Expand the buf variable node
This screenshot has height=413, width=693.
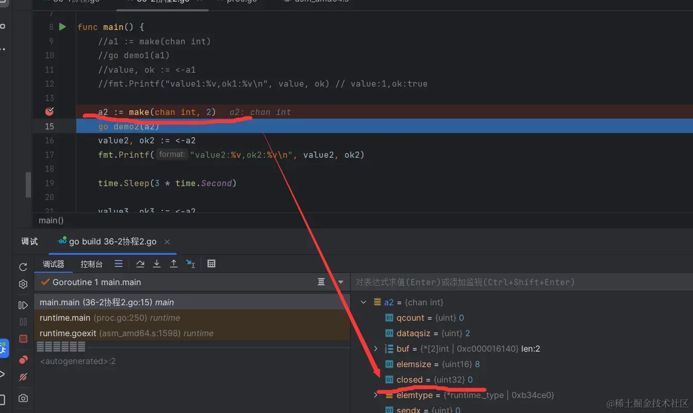coord(376,349)
